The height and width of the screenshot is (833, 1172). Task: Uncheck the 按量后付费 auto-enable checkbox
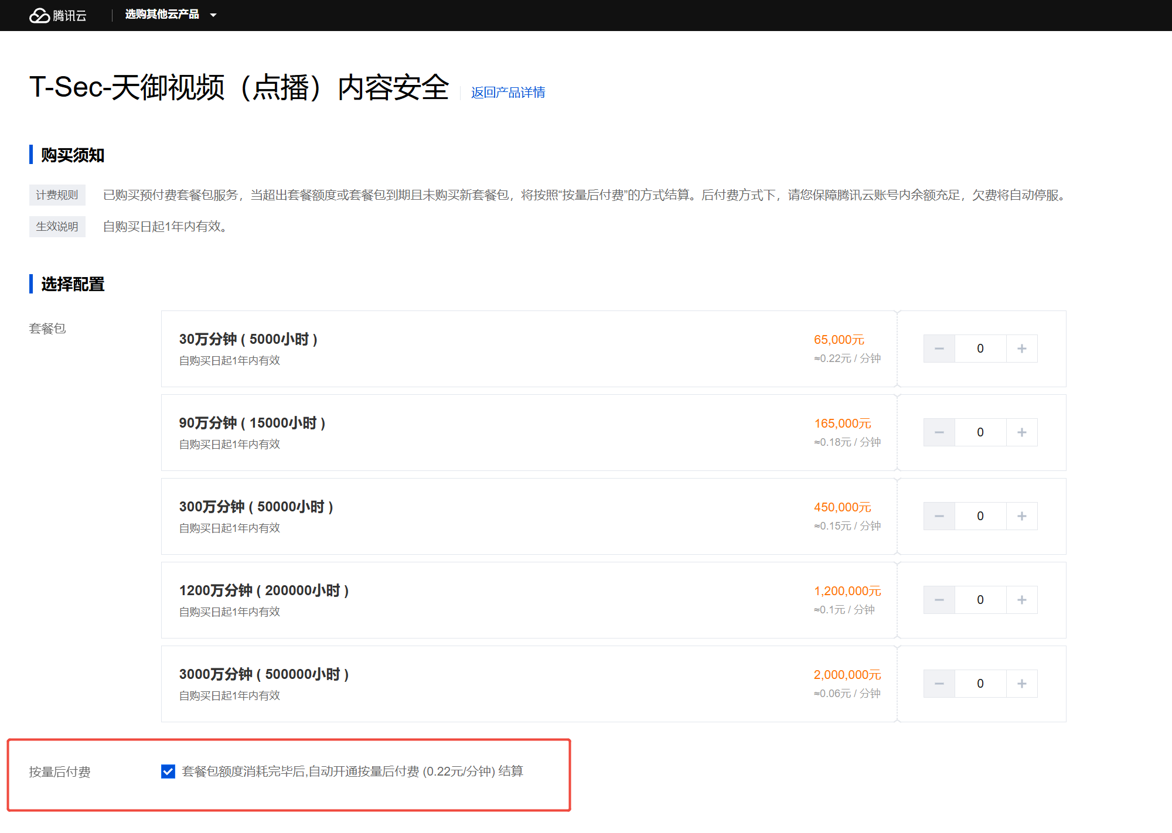168,771
